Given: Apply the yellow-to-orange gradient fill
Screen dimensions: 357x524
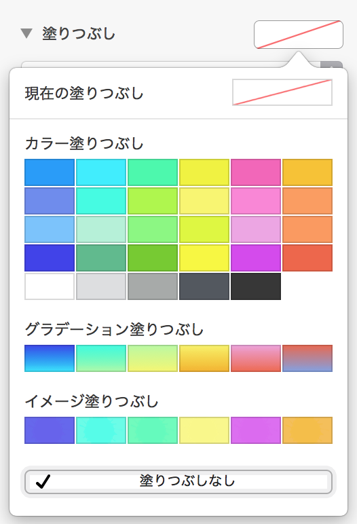Looking at the screenshot, I should point(204,358).
